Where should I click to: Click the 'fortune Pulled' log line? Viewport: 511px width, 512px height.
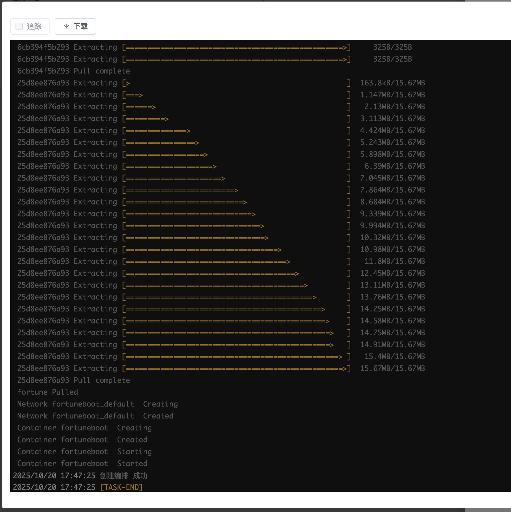click(48, 392)
